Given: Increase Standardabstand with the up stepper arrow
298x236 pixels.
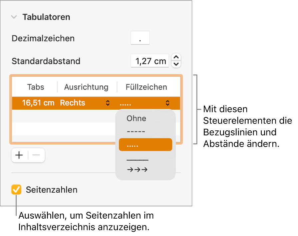Looking at the screenshot, I should pyautogui.click(x=176, y=57).
